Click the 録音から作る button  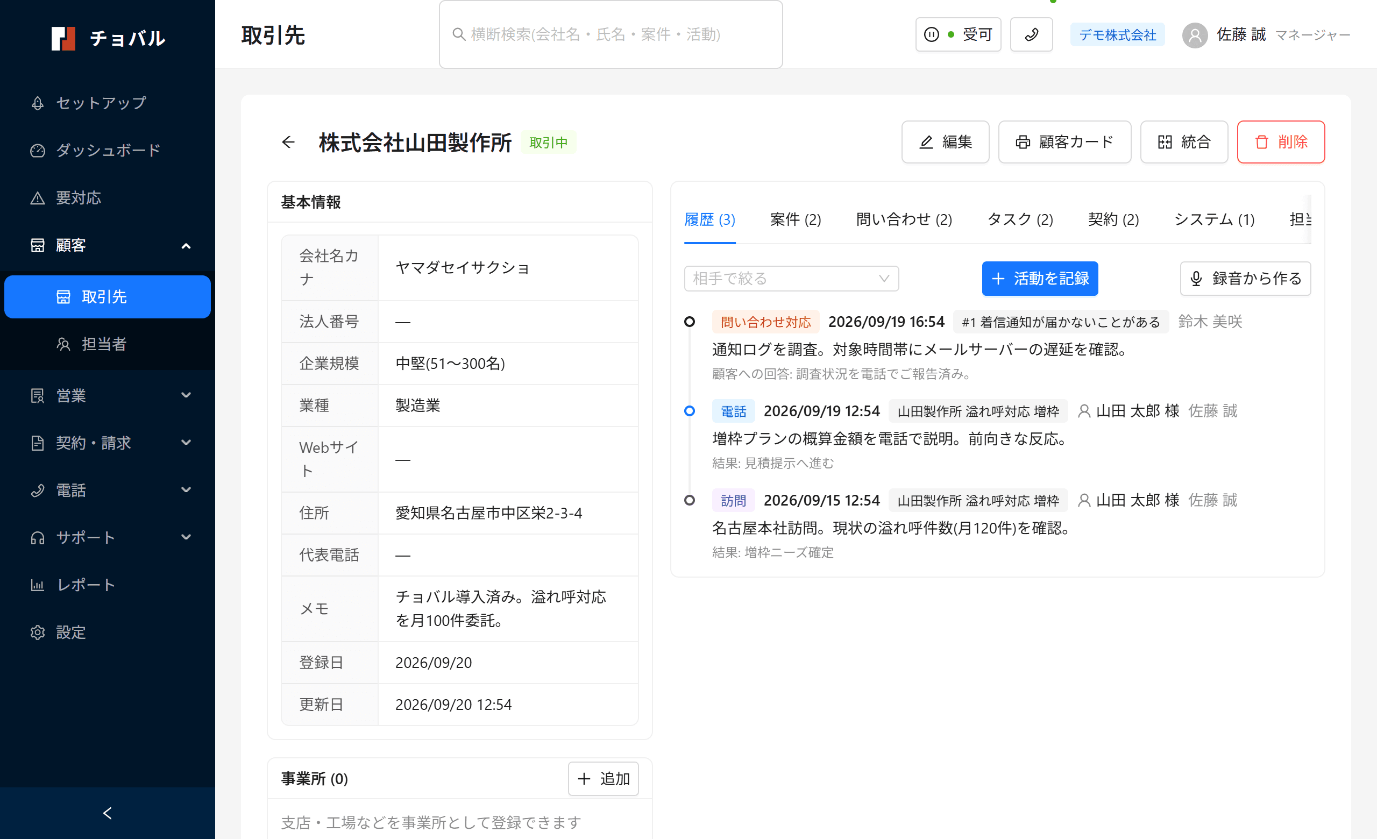[x=1245, y=278]
